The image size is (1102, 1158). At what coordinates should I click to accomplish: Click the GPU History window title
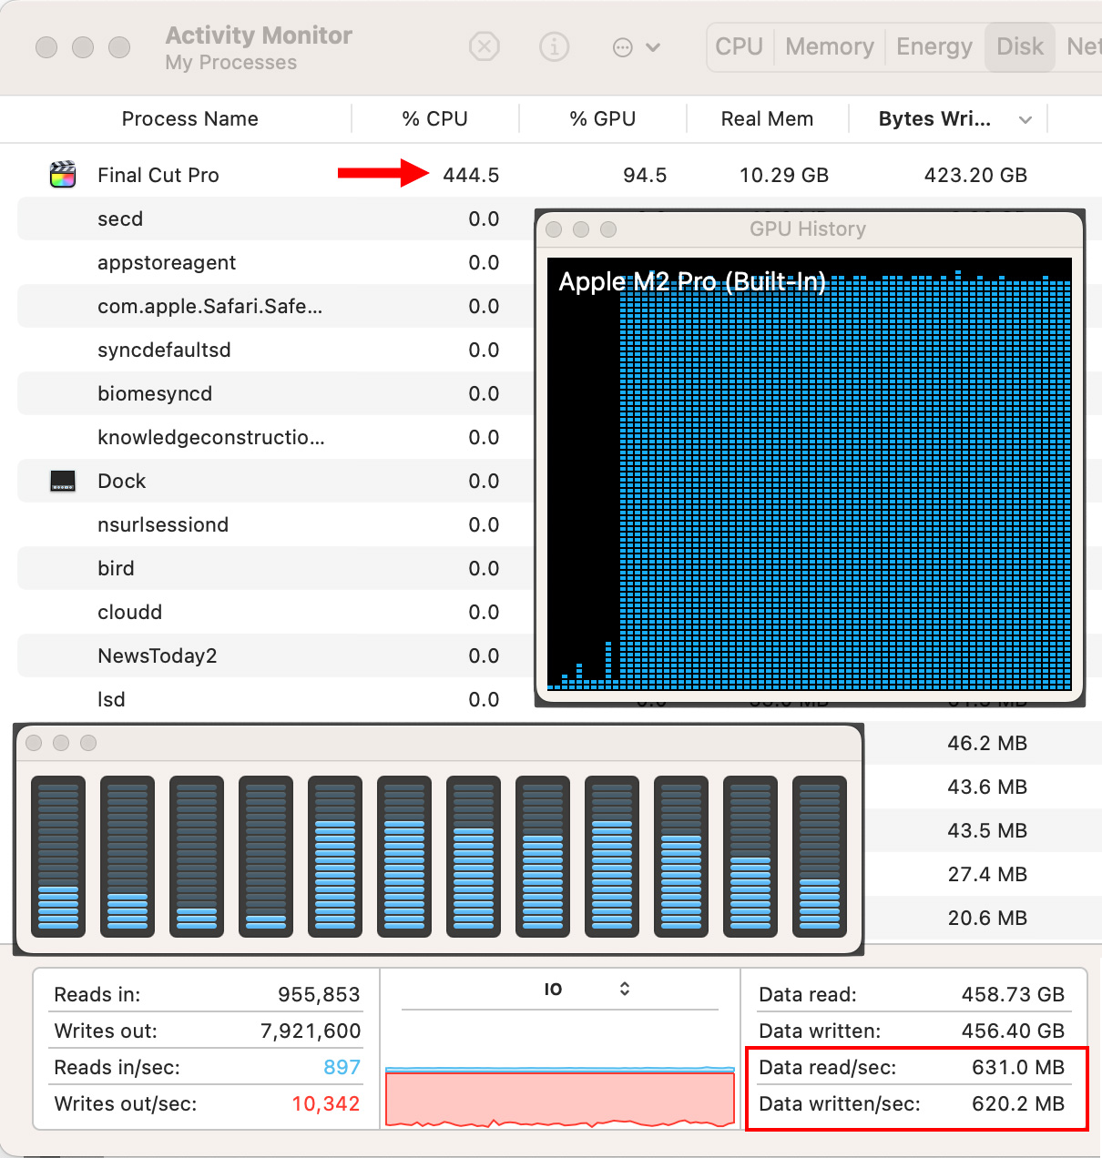[808, 229]
